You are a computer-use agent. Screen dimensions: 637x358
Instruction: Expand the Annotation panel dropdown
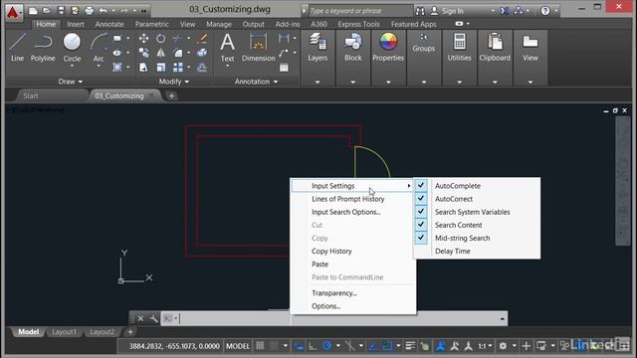[x=256, y=82]
